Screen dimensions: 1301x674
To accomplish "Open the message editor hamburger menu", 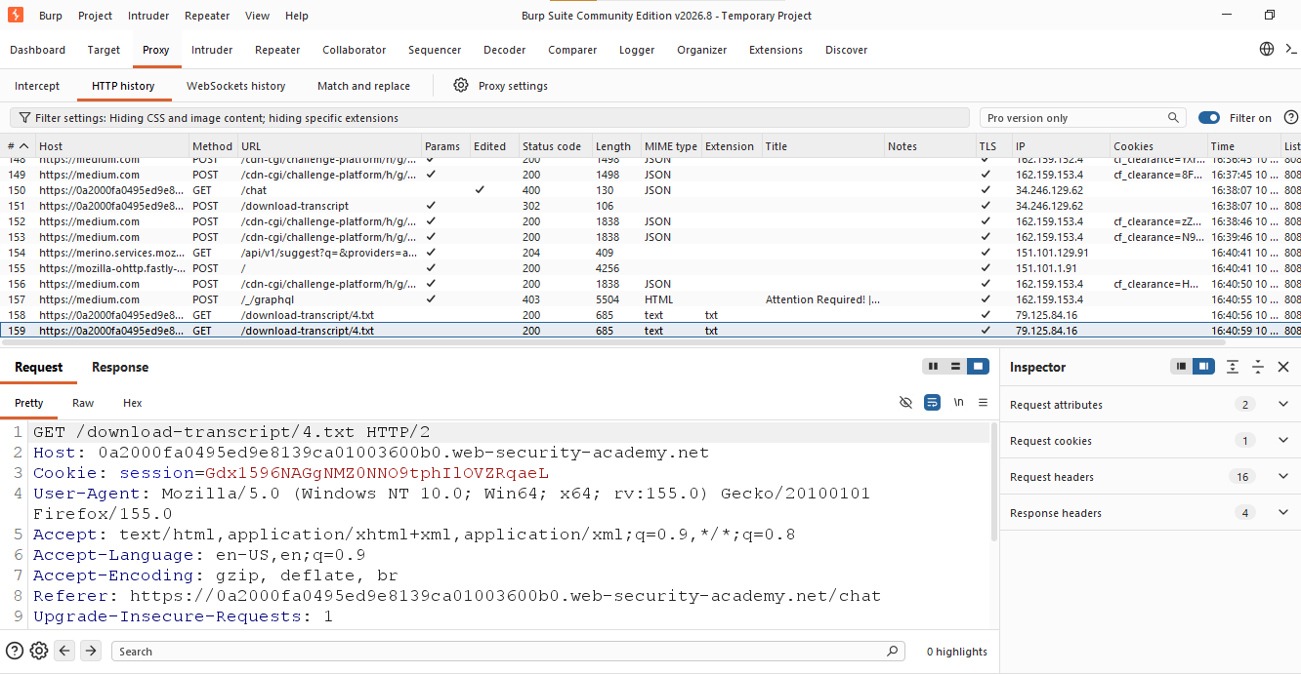I will pyautogui.click(x=983, y=403).
